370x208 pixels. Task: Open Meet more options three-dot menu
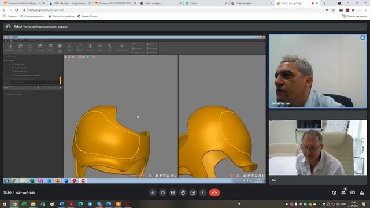coord(203,192)
